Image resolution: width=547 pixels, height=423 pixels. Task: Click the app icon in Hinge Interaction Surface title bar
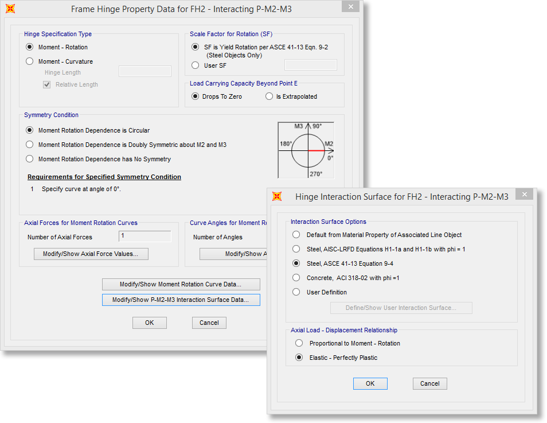pos(277,196)
